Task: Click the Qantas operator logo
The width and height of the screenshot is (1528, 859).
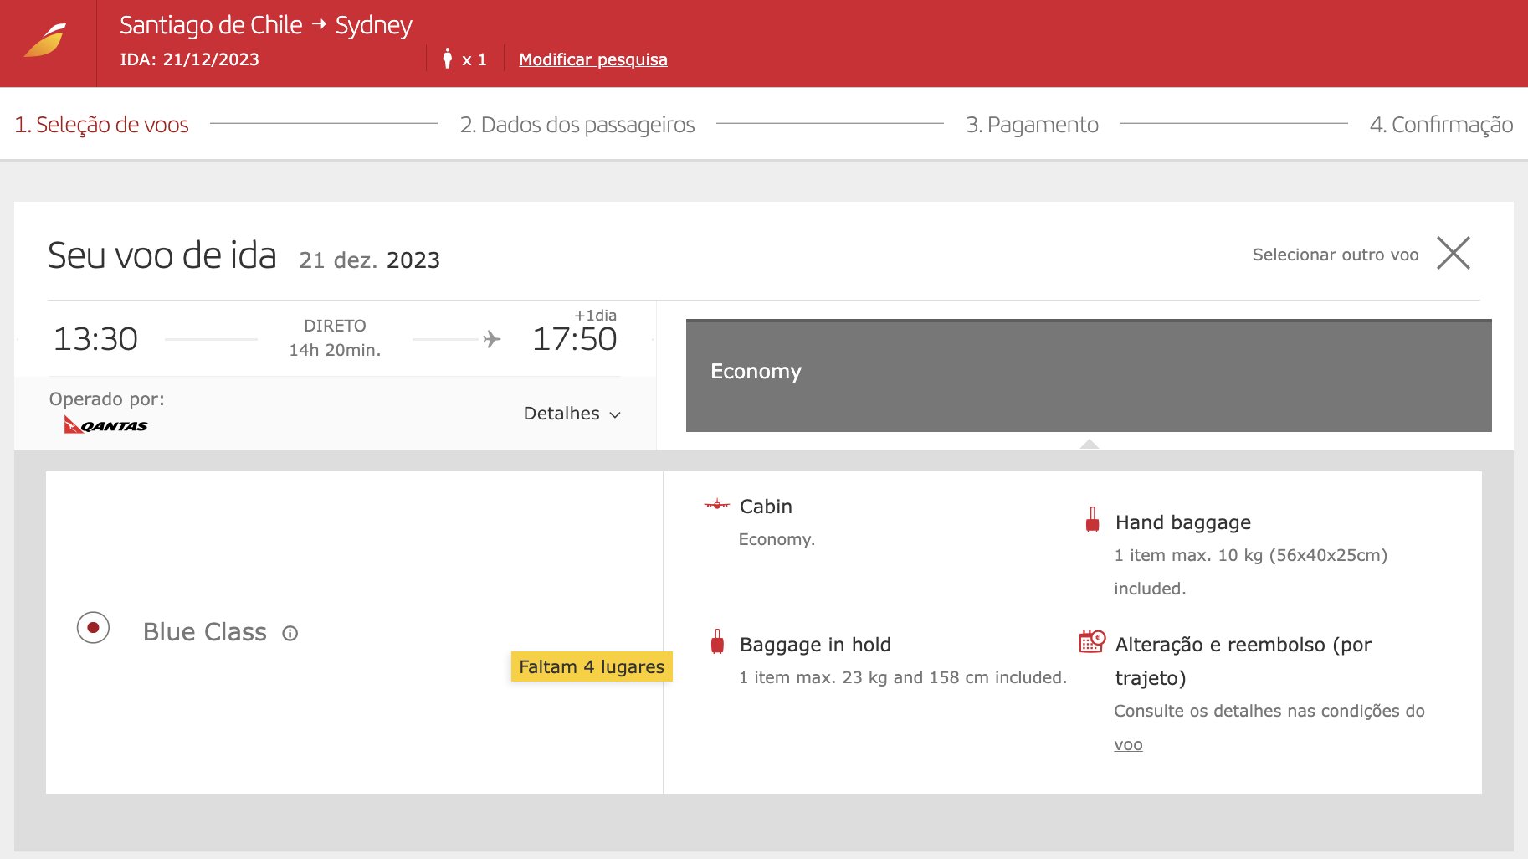Action: (x=105, y=425)
